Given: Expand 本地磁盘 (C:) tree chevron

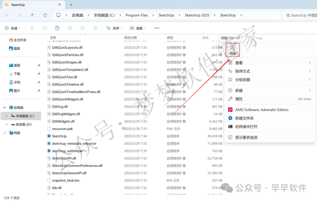Looking at the screenshot, I should (x=7, y=116).
